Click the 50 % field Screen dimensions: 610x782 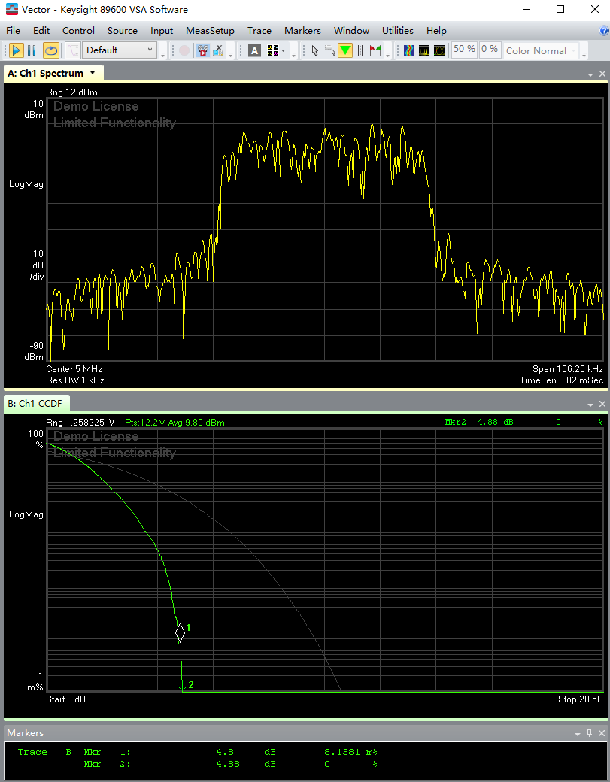(x=464, y=50)
